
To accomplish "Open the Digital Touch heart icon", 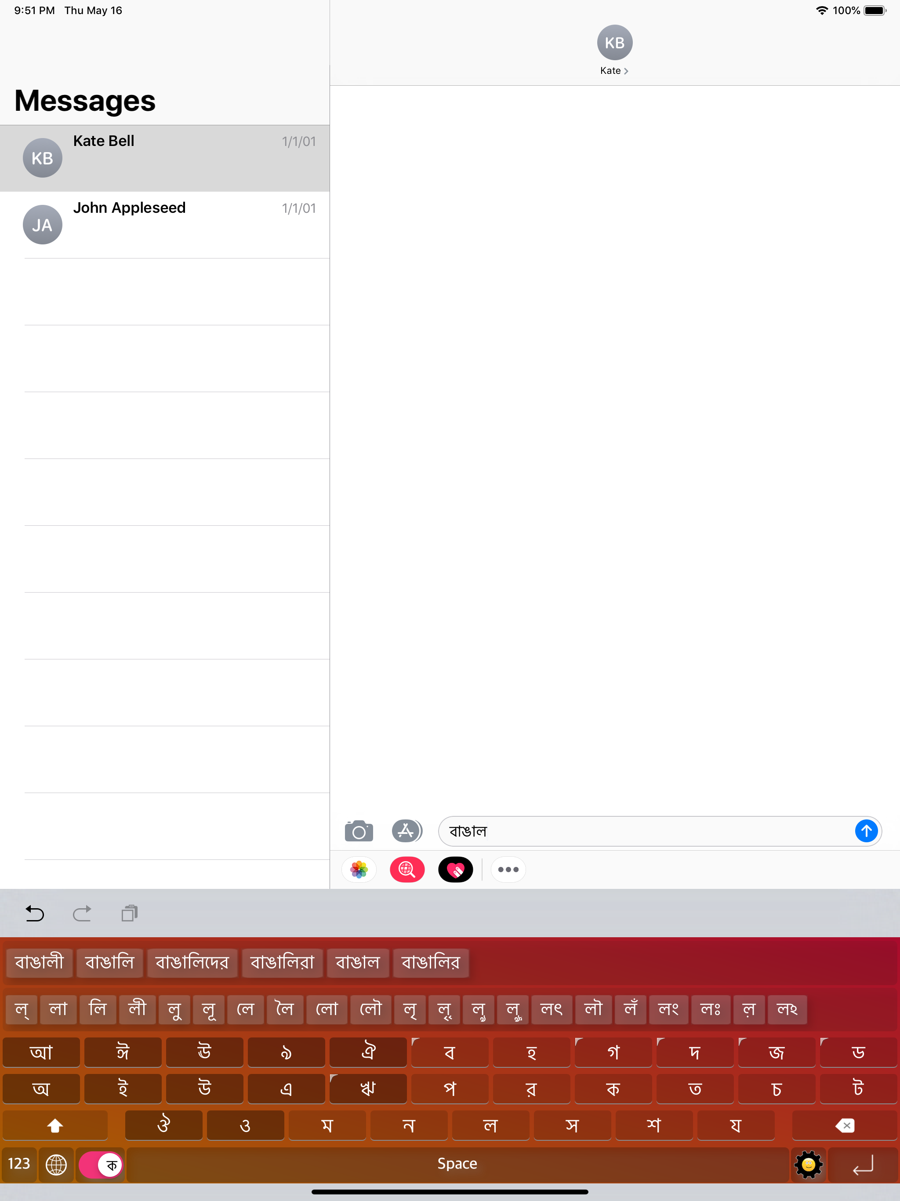I will pos(455,870).
